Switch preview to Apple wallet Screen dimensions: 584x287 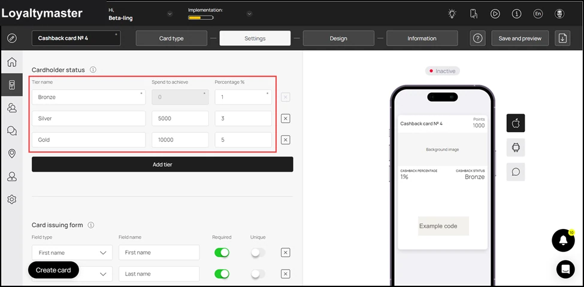[516, 123]
